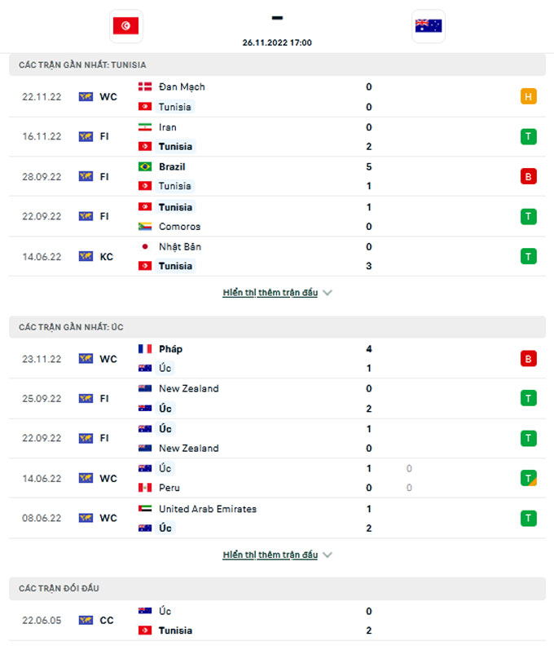554x646 pixels.
Task: Click the Denmark flag beside Đan Mạch
Action: [145, 87]
